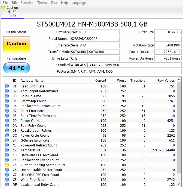Click the Drive Letter field
183x188 pixels.
click(95, 58)
